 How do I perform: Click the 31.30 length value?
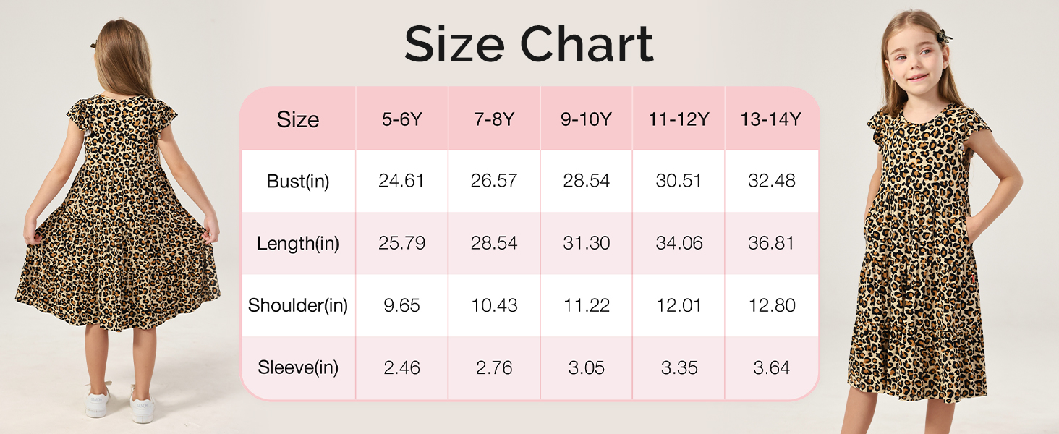[x=586, y=243]
